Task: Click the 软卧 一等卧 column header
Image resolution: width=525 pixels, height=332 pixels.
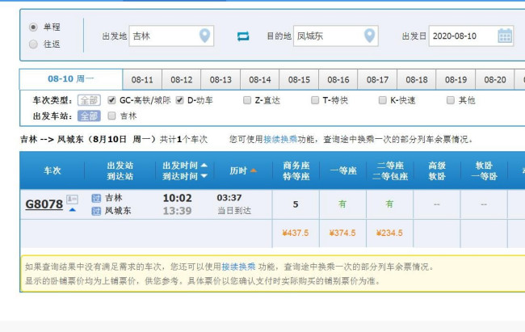Action: pos(484,170)
